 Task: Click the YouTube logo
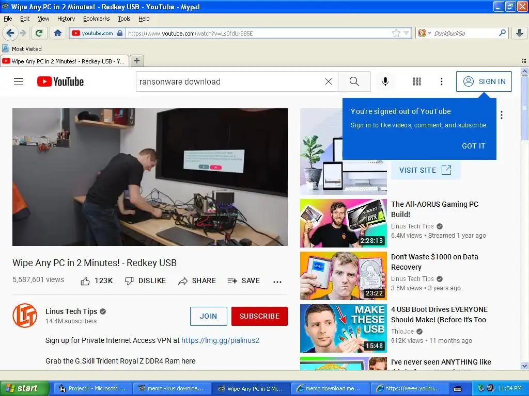(x=60, y=81)
